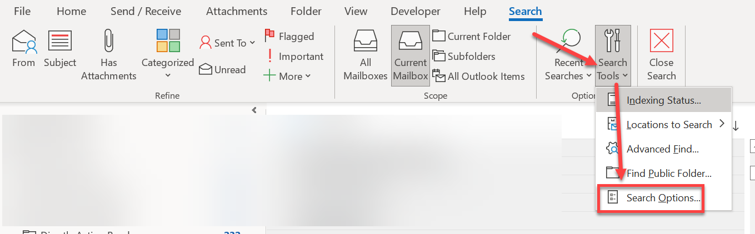Select the Current Folder scope

472,36
